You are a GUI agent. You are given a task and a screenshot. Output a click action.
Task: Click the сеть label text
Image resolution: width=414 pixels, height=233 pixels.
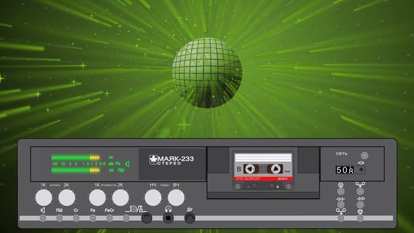(342, 153)
